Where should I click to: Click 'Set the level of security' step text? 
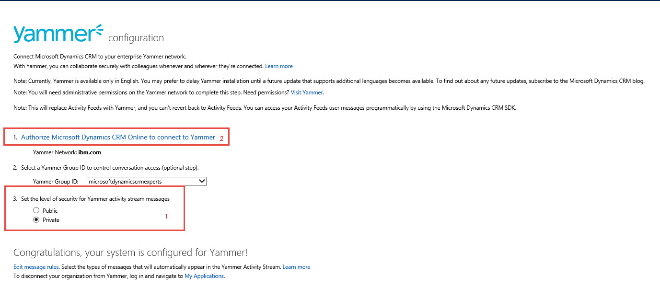click(x=95, y=198)
